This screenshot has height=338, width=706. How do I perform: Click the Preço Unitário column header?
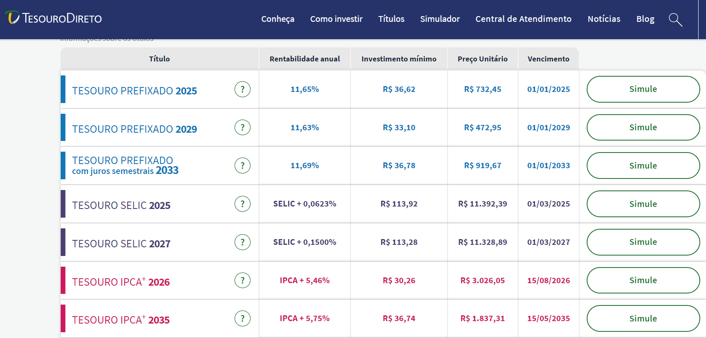(x=483, y=59)
